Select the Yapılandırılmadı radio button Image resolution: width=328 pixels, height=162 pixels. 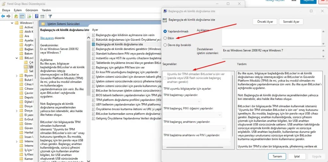pos(165,31)
